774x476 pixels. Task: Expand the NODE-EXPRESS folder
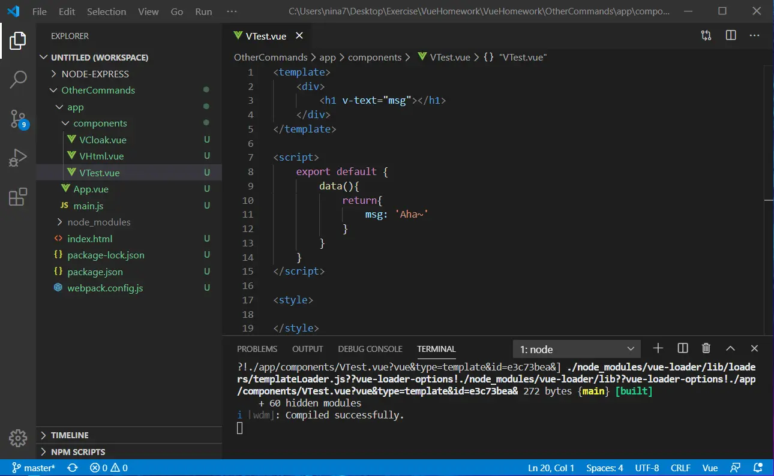point(95,74)
